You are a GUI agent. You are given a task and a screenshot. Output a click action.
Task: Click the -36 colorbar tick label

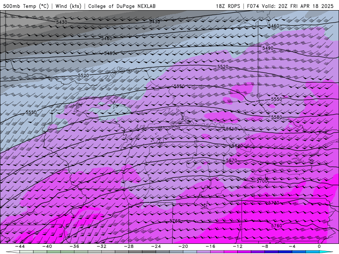click(x=74, y=246)
